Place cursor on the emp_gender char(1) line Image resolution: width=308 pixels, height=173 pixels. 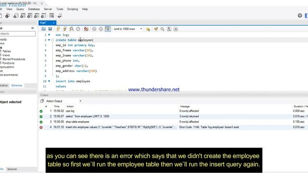(x=72, y=66)
